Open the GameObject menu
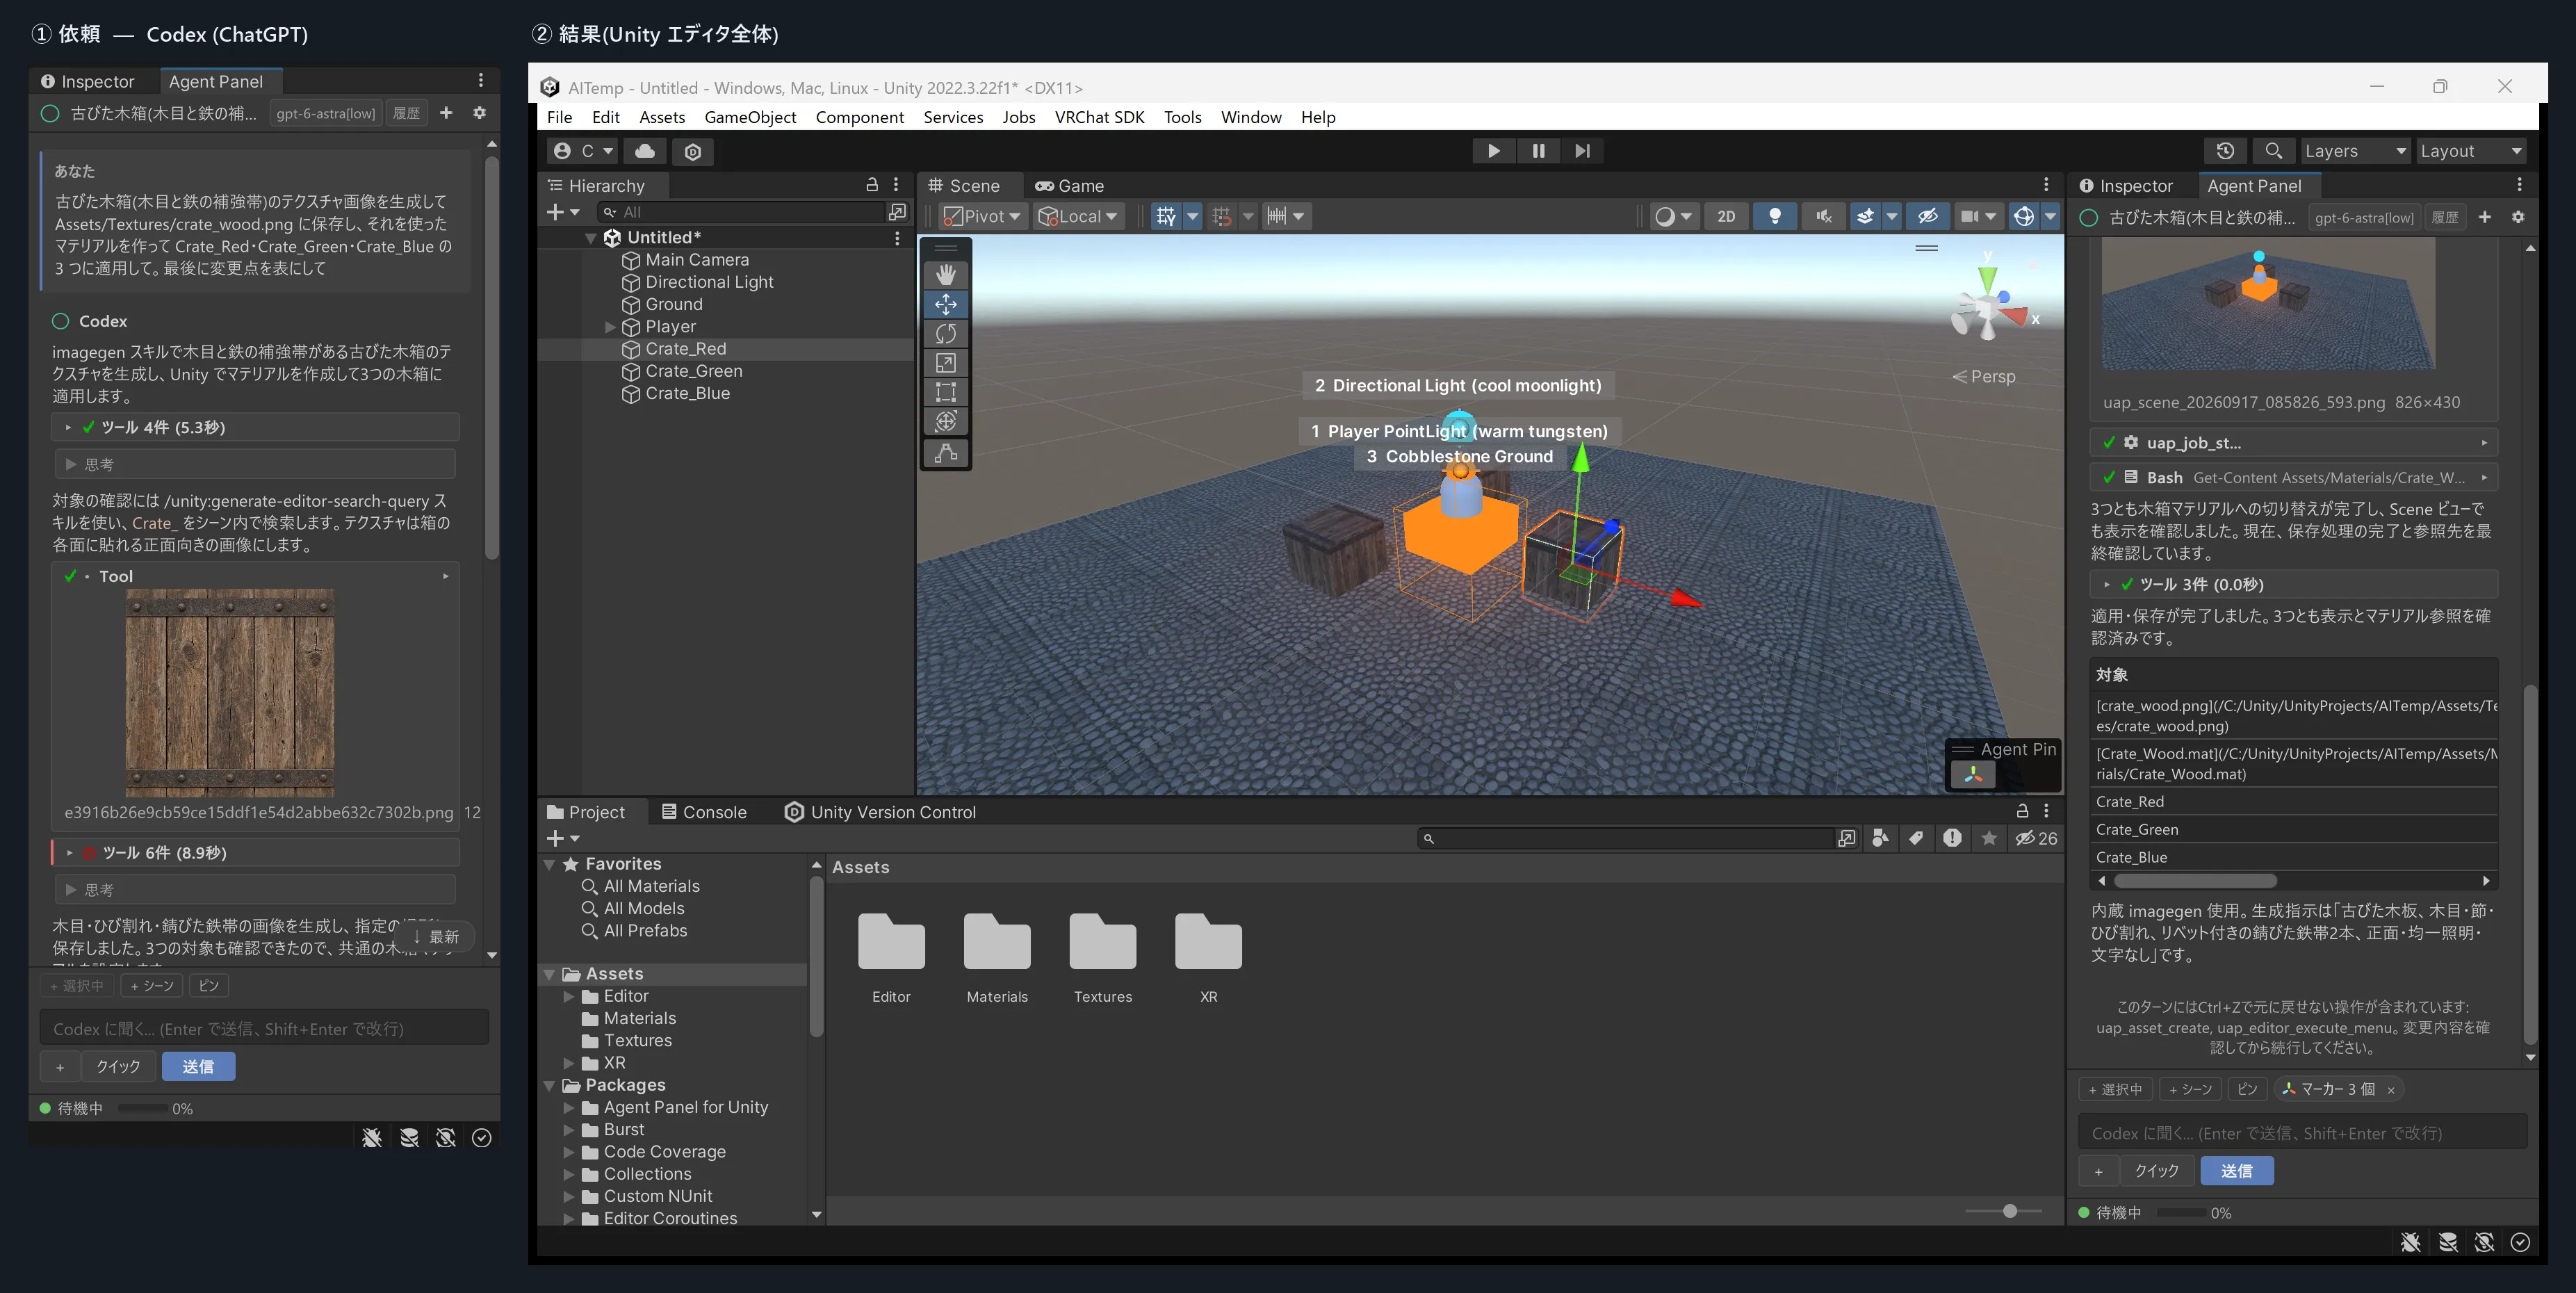Image resolution: width=2576 pixels, height=1293 pixels. pos(750,117)
